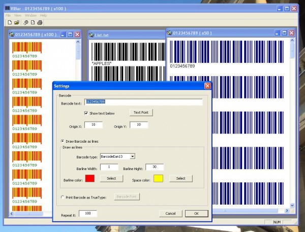Screen dimensions: 305x232
Task: Confirm settings with the OK button
Action: pyautogui.click(x=196, y=214)
